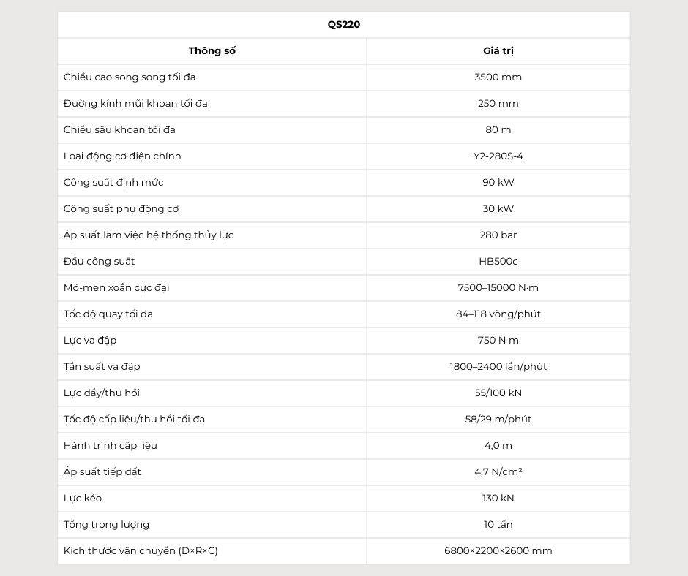The width and height of the screenshot is (688, 576).
Task: Click the '80 m' drilling depth value
Action: (x=498, y=129)
